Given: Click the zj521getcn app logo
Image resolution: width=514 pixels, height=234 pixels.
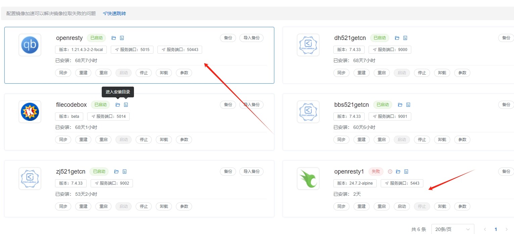Looking at the screenshot, I should (x=30, y=179).
